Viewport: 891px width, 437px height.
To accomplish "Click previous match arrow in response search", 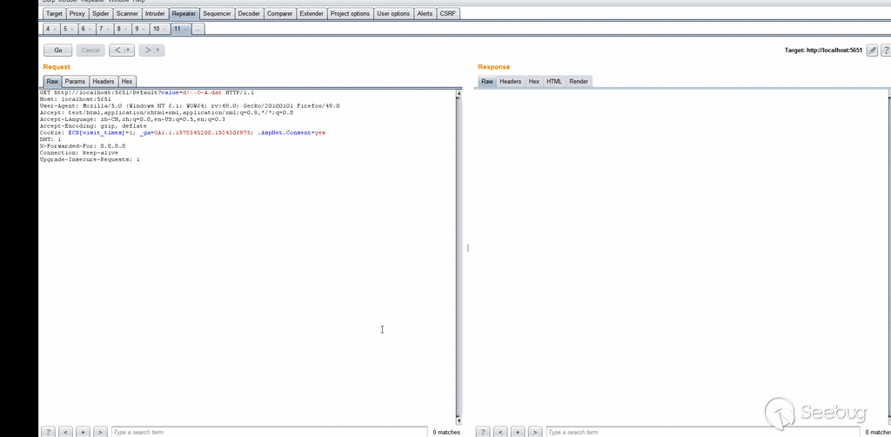I will tap(500, 432).
